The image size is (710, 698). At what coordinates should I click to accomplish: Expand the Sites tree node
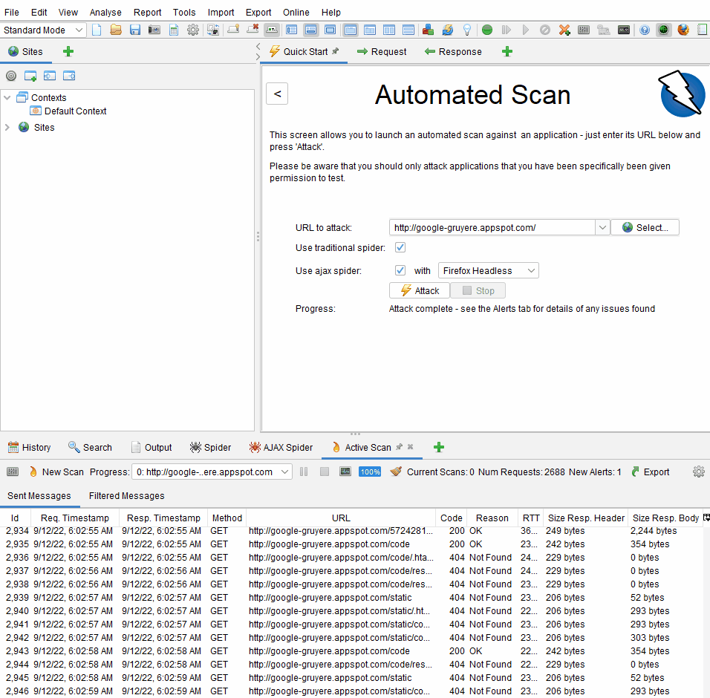(7, 127)
